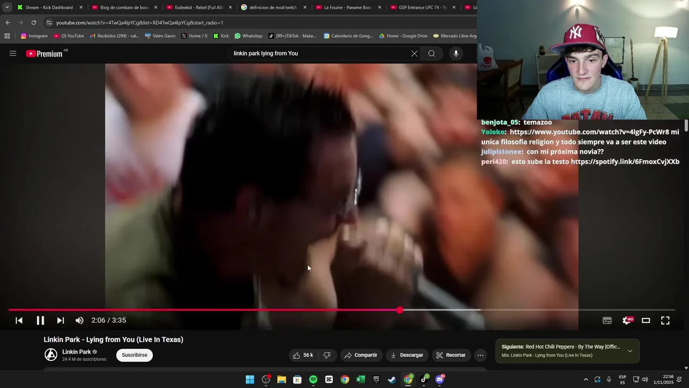Image resolution: width=689 pixels, height=388 pixels.
Task: Open the Windows Start menu
Action: (250, 379)
